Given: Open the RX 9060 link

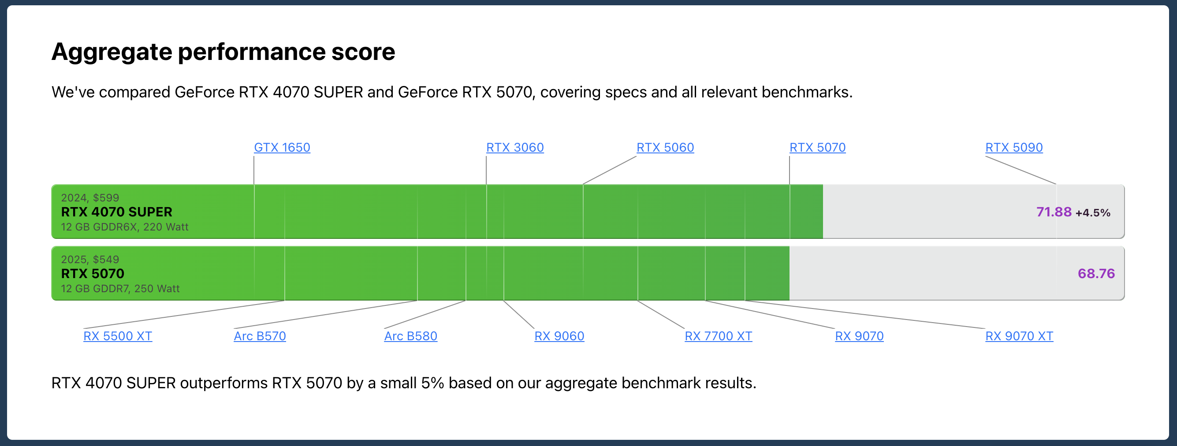Looking at the screenshot, I should click(x=559, y=336).
